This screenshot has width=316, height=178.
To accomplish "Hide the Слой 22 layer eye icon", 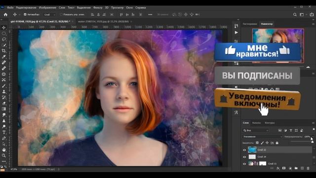I will pos(244,150).
